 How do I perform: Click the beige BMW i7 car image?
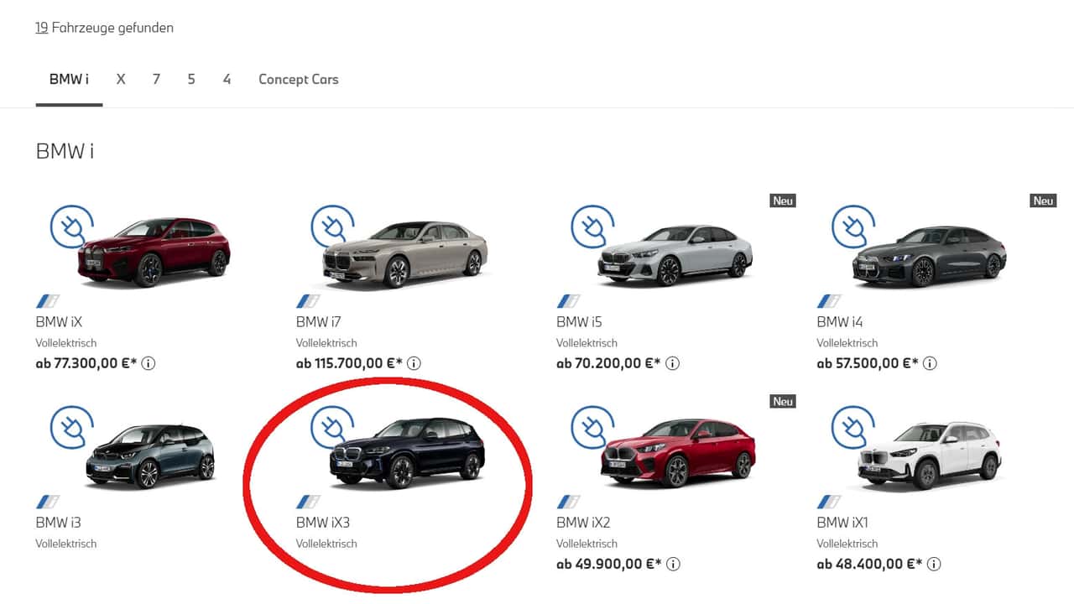click(405, 254)
